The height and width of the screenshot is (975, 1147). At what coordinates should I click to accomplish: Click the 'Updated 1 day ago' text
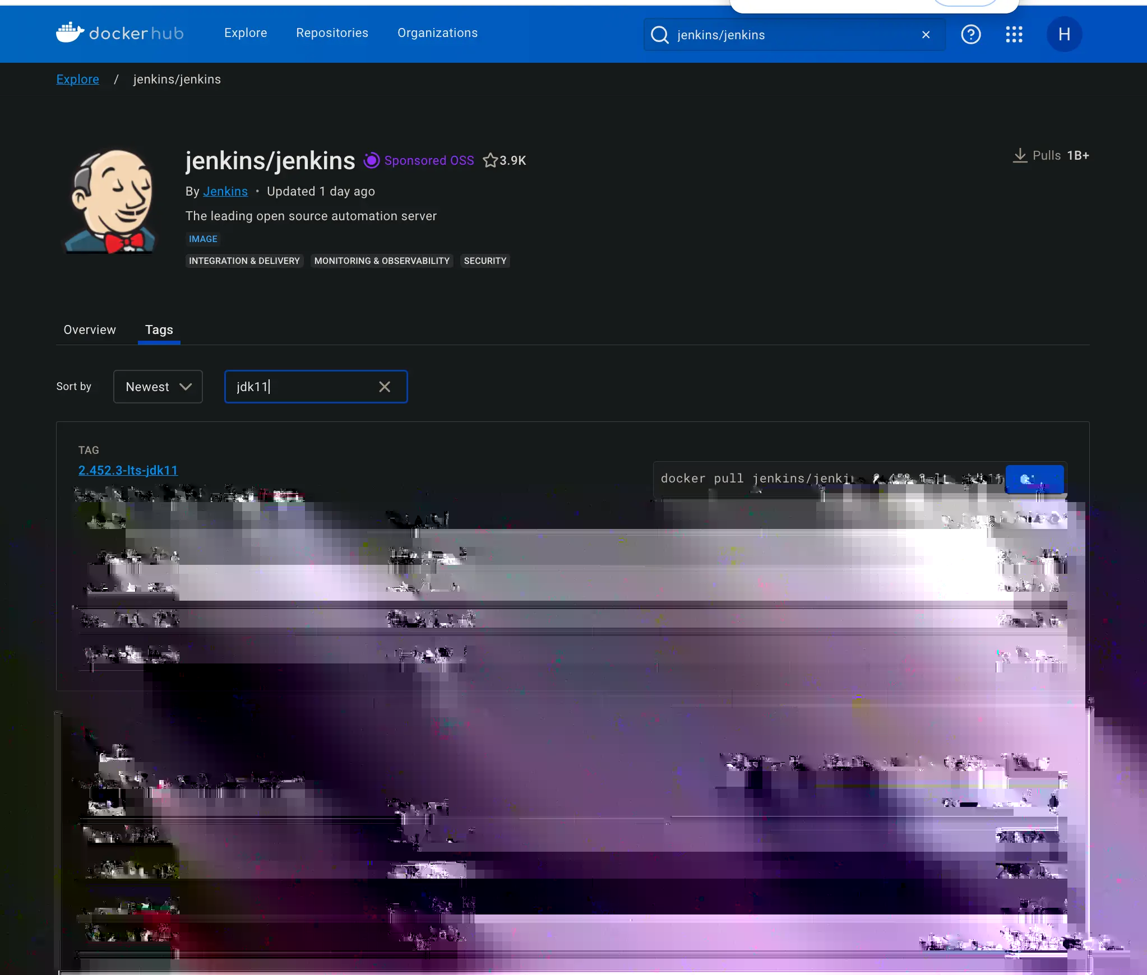coord(321,192)
